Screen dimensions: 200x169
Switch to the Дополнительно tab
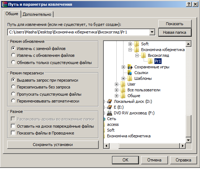click(x=37, y=14)
